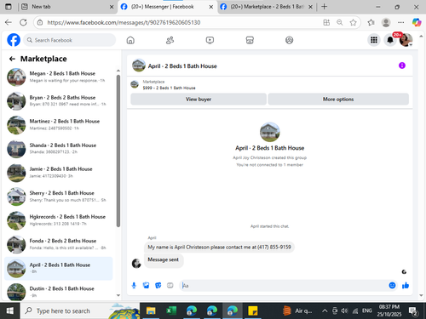Open Excel from the taskbar
The image size is (426, 319).
[x=171, y=310]
